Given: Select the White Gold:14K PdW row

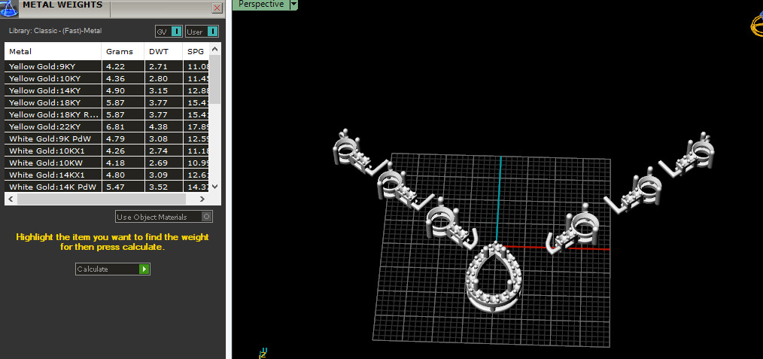Looking at the screenshot, I should pyautogui.click(x=107, y=187).
